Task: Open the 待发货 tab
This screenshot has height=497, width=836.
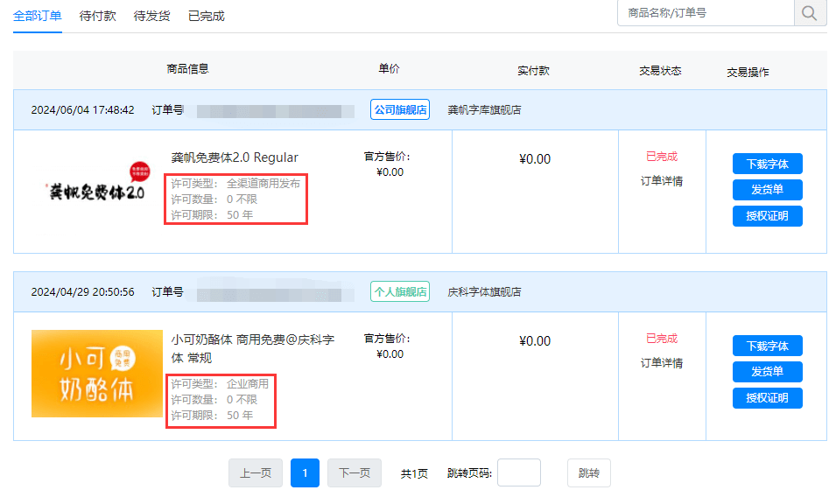Action: (152, 16)
